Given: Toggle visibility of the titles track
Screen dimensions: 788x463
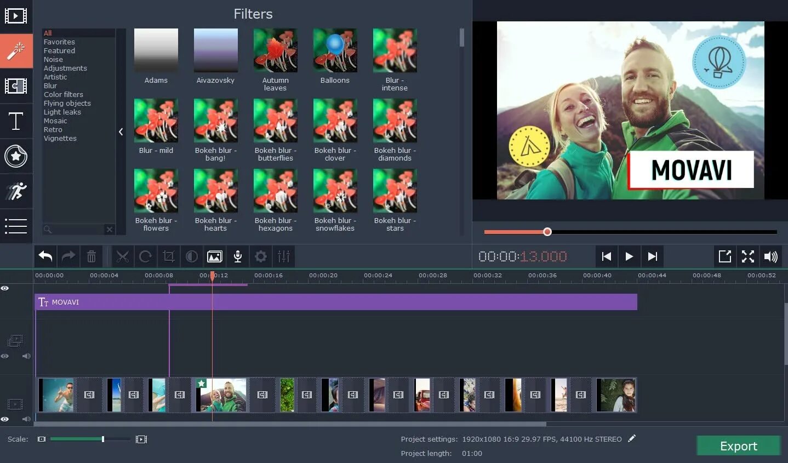Looking at the screenshot, I should 5,288.
